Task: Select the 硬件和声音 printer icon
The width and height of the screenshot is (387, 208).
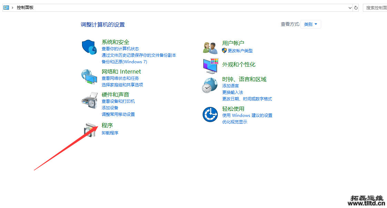Action: click(x=89, y=100)
